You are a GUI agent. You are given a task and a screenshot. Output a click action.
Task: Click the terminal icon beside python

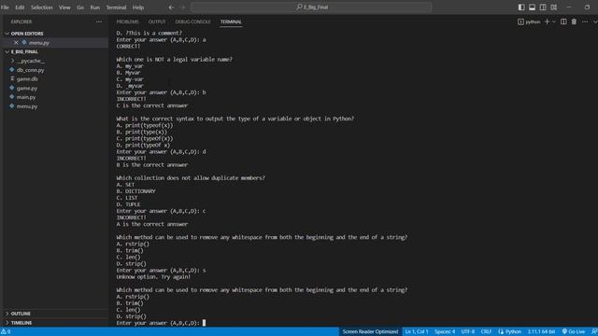pyautogui.click(x=520, y=21)
